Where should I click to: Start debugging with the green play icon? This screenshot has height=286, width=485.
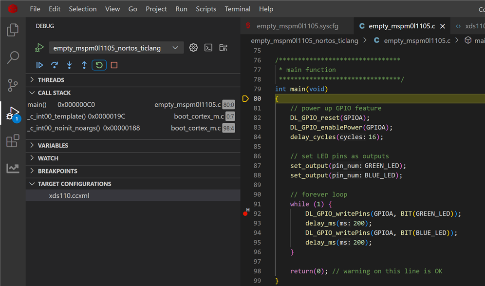[39, 48]
